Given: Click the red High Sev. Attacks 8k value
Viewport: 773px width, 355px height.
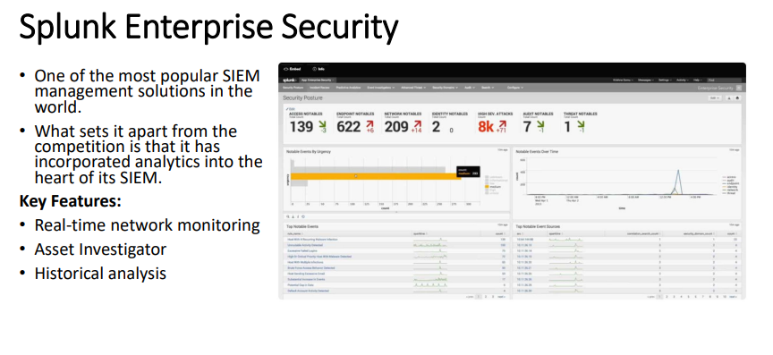Looking at the screenshot, I should [x=486, y=127].
